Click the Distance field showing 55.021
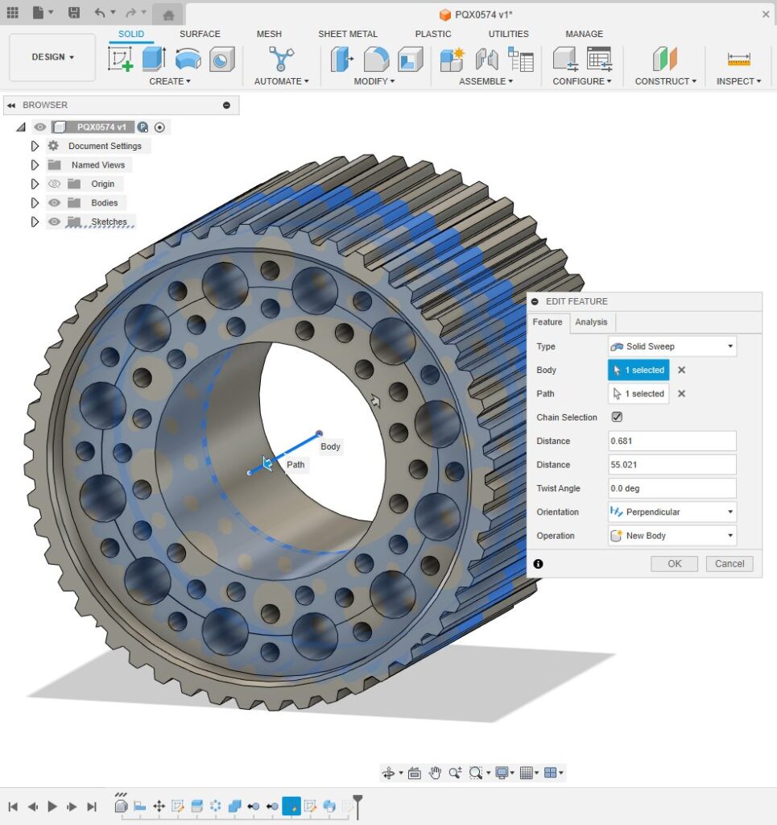The width and height of the screenshot is (777, 825). tap(671, 464)
